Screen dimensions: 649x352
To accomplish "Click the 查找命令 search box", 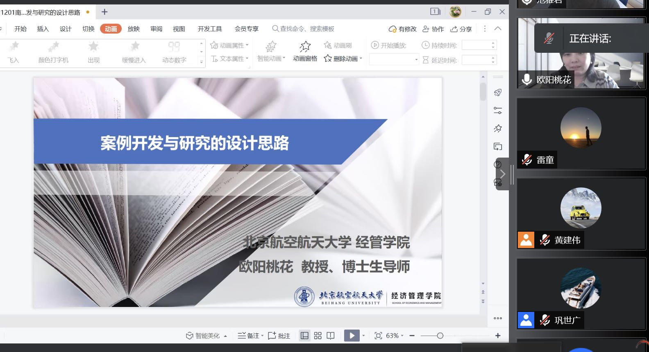I will [306, 29].
